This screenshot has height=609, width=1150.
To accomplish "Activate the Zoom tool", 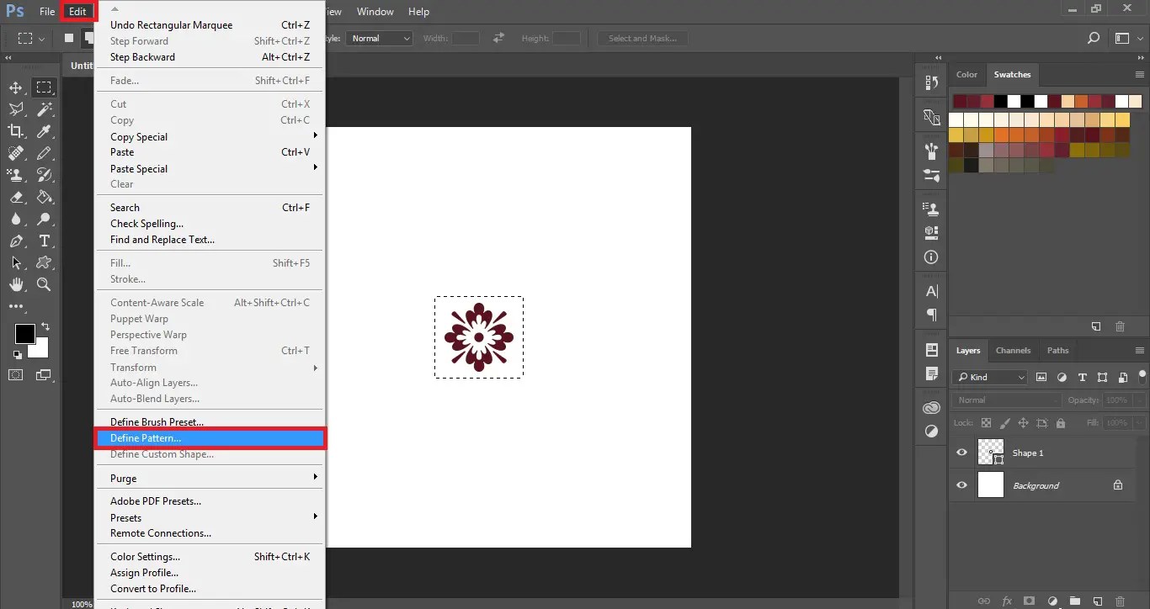I will pyautogui.click(x=44, y=285).
